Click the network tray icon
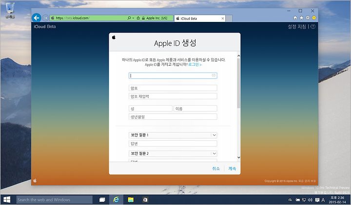This screenshot has height=205, width=351. click(x=304, y=200)
